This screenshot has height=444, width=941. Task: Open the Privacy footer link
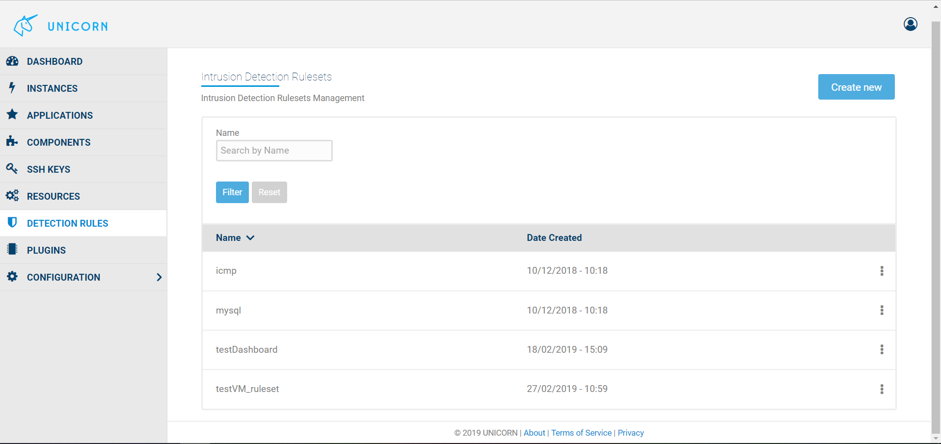pos(631,433)
